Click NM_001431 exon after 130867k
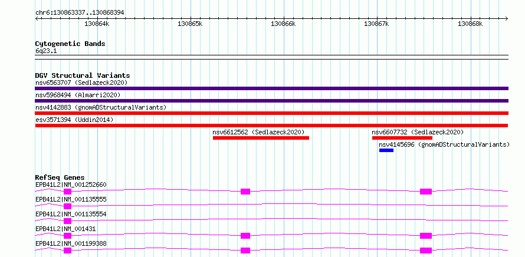The width and height of the screenshot is (525, 257). click(x=426, y=236)
